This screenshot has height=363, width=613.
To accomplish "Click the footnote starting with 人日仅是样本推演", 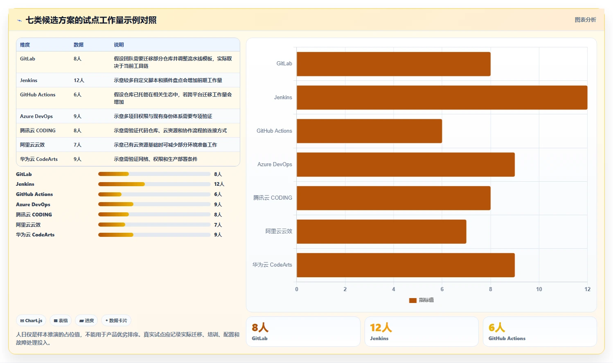I will click(x=128, y=339).
